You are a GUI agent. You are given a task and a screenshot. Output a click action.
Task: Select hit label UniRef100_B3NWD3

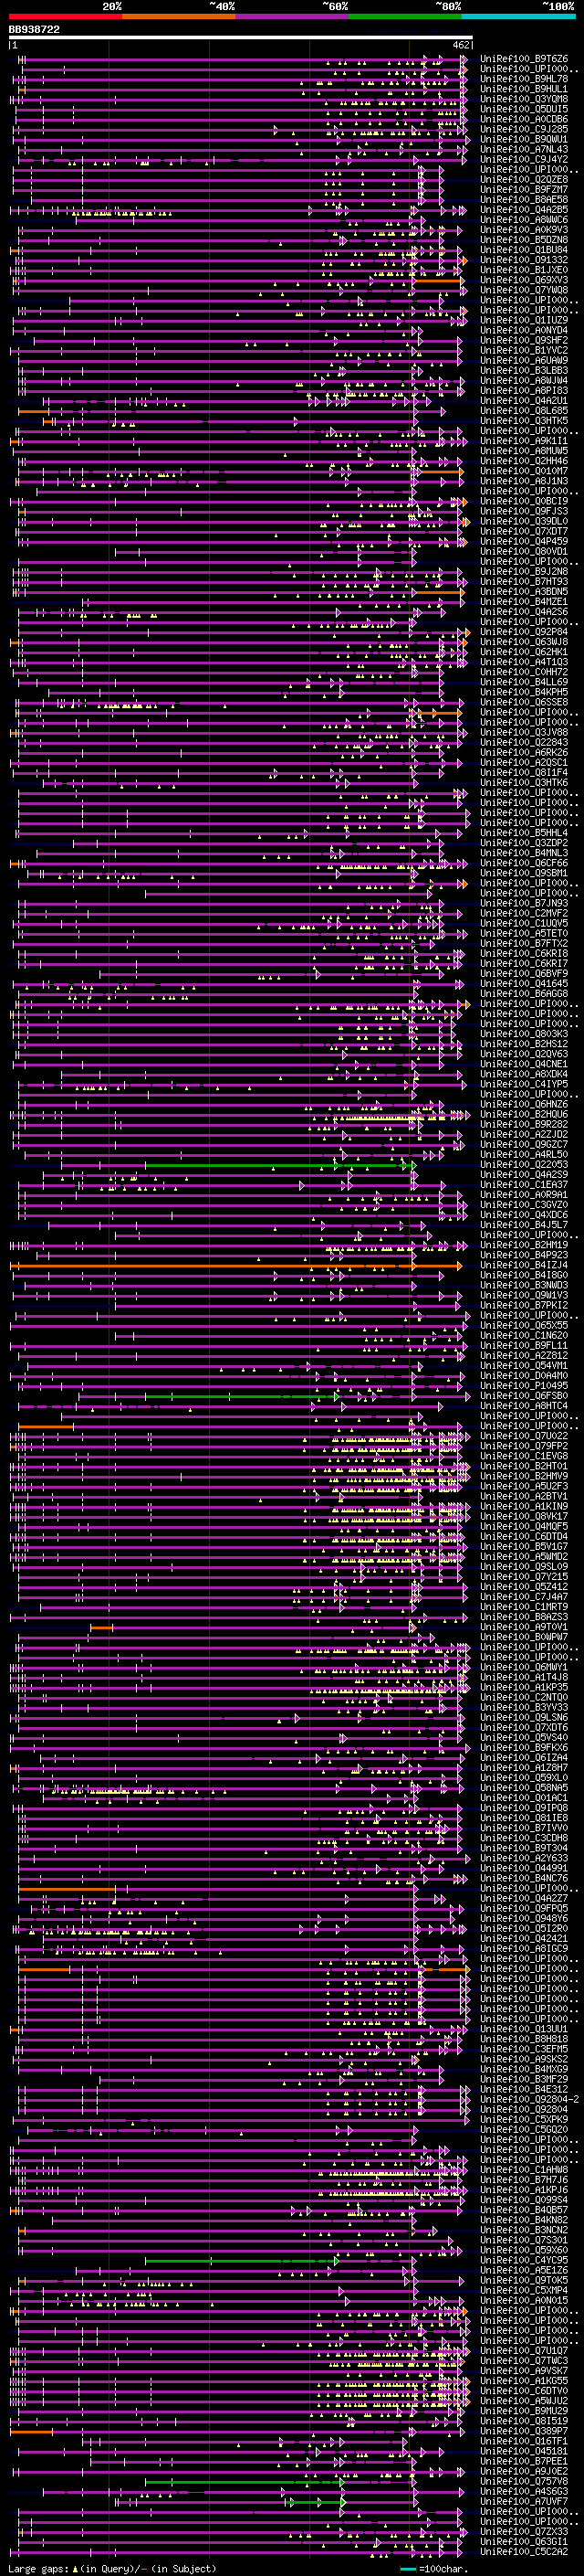pyautogui.click(x=523, y=1285)
